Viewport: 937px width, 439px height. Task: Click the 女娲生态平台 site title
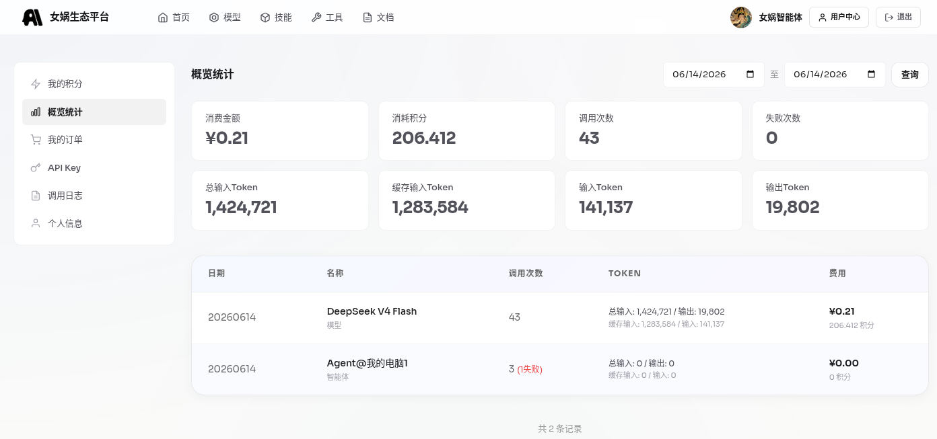coord(79,17)
